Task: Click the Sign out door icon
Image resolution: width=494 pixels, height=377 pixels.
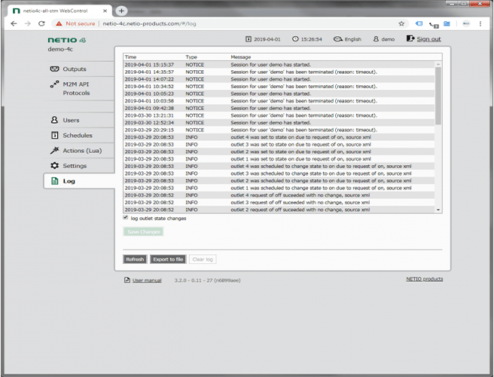Action: pyautogui.click(x=410, y=38)
